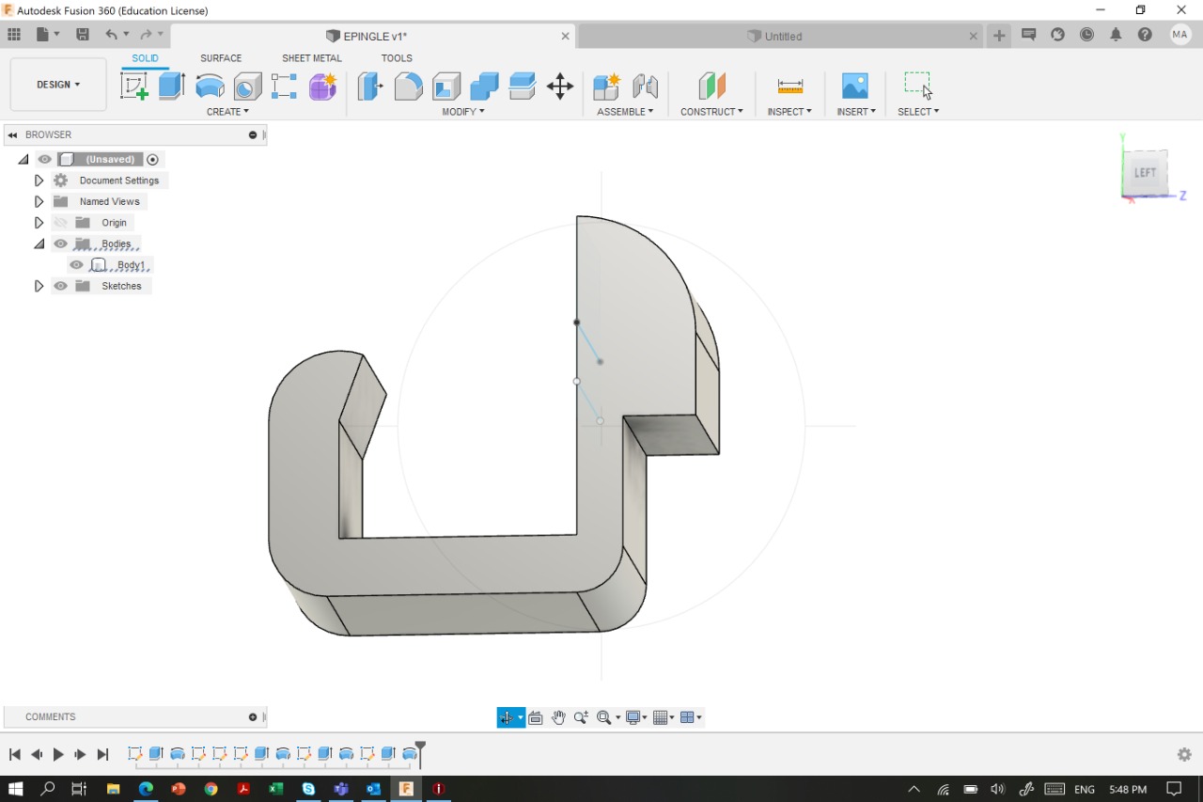Viewport: 1203px width, 802px height.
Task: Toggle visibility of the Origin folder
Action: click(61, 223)
